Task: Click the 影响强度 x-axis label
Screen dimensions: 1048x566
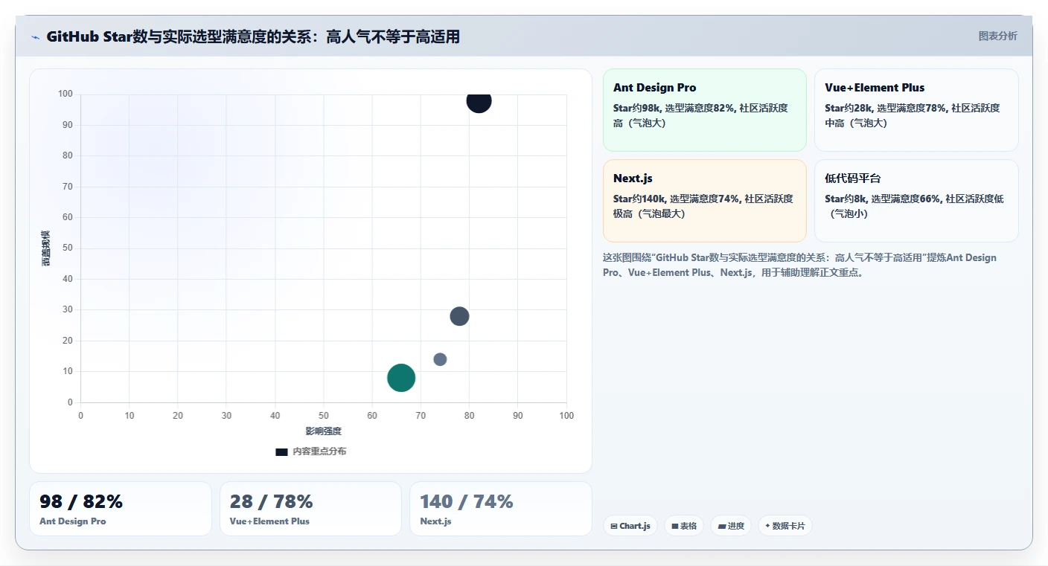Action: click(x=323, y=431)
